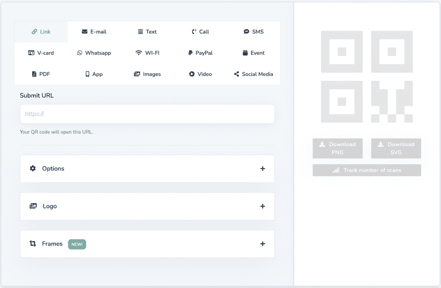Switch to the E-mail tab label

tap(99, 32)
